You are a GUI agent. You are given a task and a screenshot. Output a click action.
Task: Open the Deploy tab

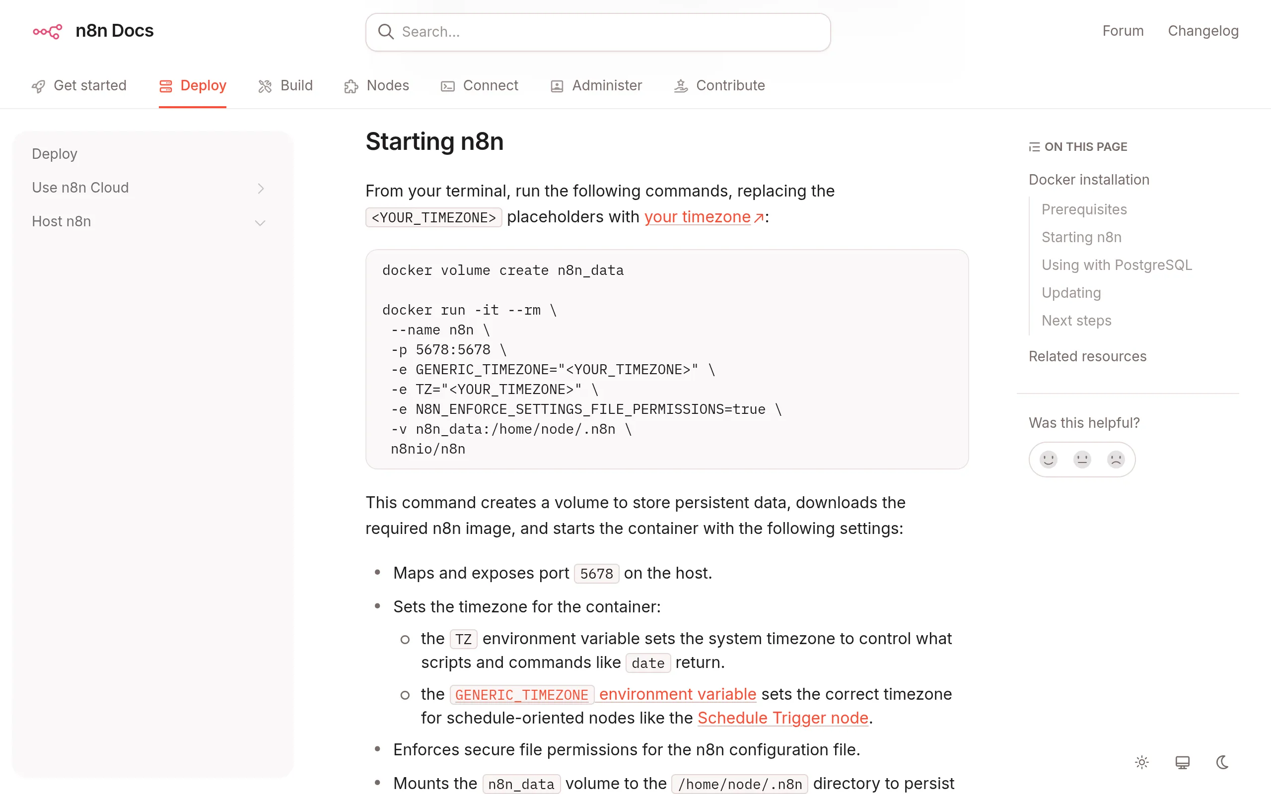point(193,85)
